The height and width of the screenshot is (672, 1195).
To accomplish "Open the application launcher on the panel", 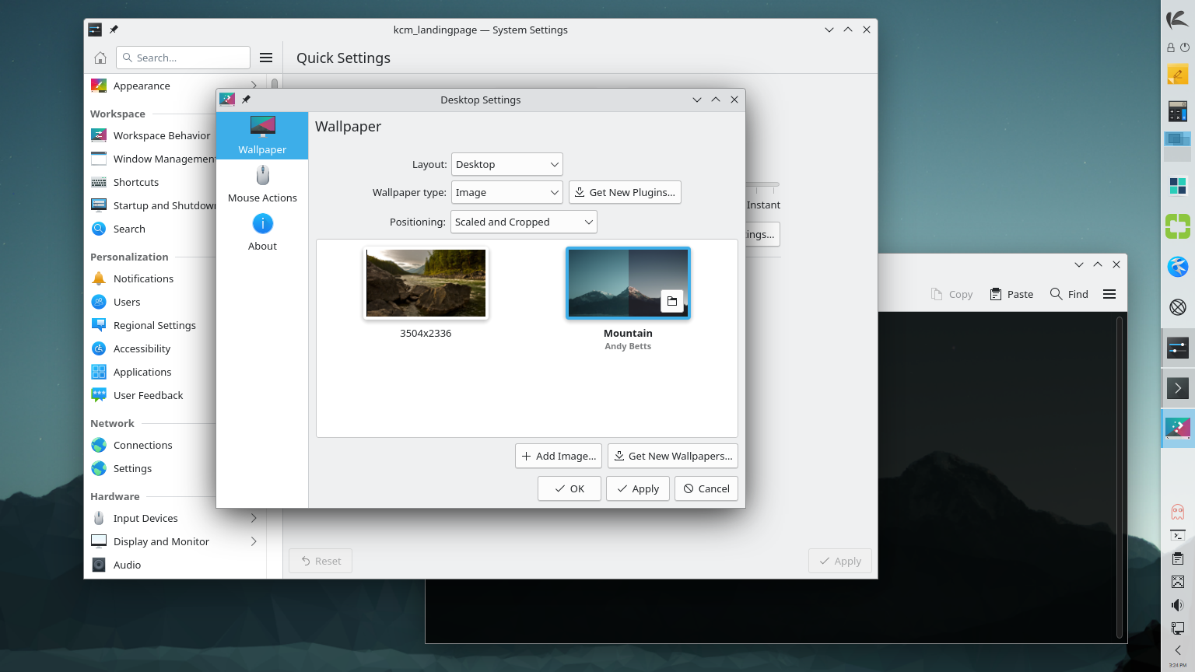I will [x=1177, y=19].
